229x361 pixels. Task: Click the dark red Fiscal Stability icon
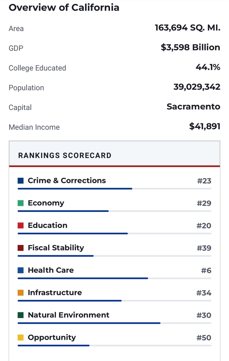[x=21, y=248]
